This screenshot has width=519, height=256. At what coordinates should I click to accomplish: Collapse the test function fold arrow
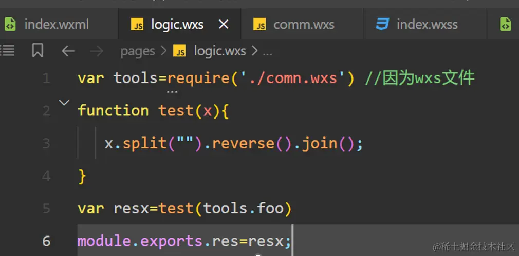[64, 103]
